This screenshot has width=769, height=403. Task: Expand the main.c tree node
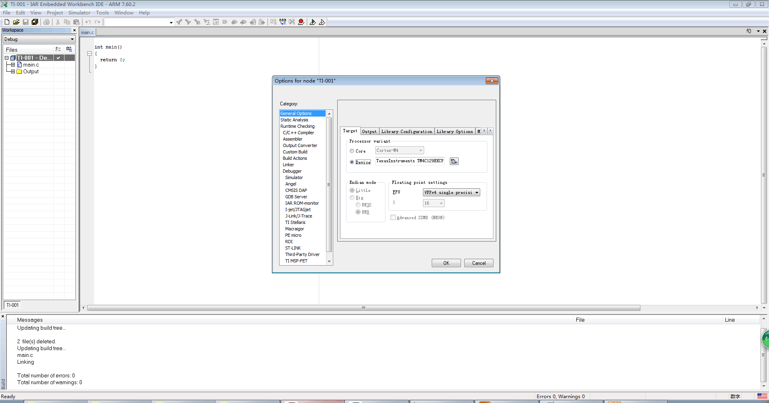[13, 64]
